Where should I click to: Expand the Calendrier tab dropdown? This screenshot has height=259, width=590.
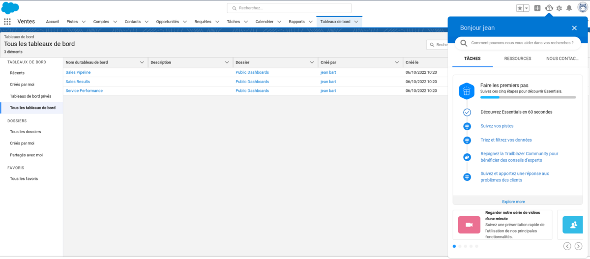click(x=279, y=22)
